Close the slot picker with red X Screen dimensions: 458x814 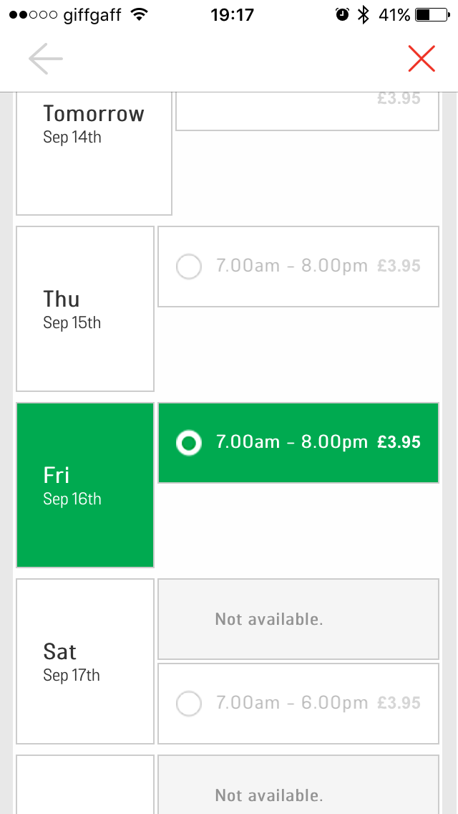click(422, 58)
